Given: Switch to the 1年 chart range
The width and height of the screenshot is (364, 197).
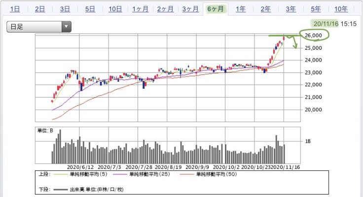Looking at the screenshot, I should [x=241, y=9].
